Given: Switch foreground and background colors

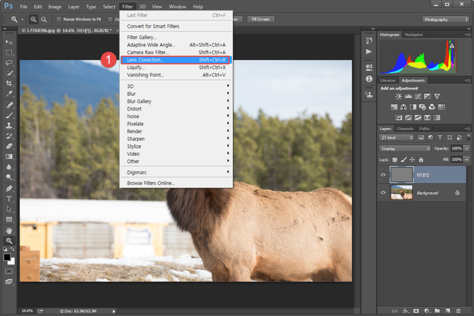Looking at the screenshot, I should click(13, 249).
